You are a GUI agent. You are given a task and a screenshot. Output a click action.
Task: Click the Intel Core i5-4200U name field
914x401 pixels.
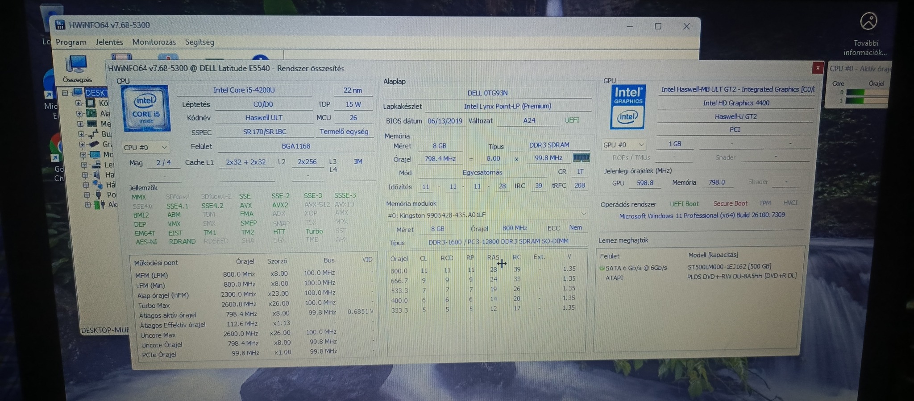(244, 90)
